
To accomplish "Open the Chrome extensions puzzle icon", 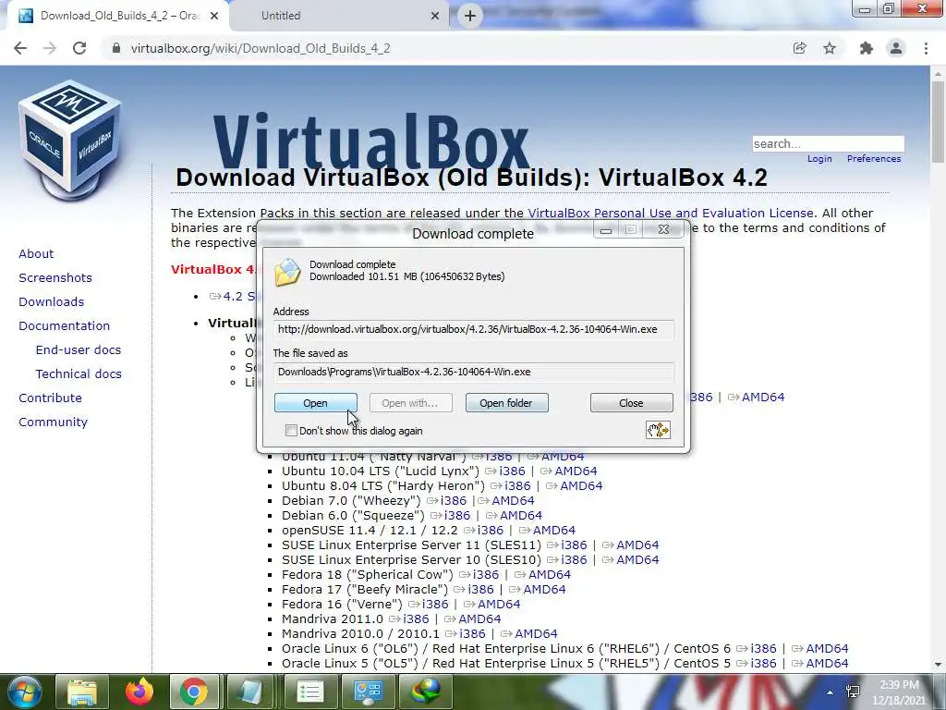I will [x=867, y=48].
